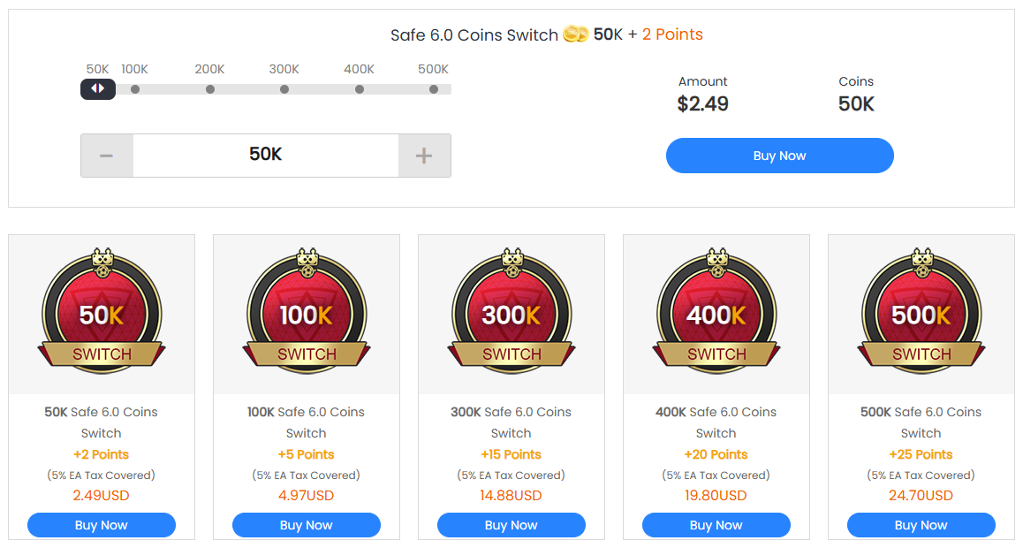Viewport: 1023px width, 548px height.
Task: Set slider to the 200K stop
Action: coord(210,89)
